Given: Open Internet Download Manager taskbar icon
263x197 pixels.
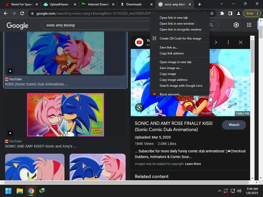Looking at the screenshot, I should tap(42, 191).
